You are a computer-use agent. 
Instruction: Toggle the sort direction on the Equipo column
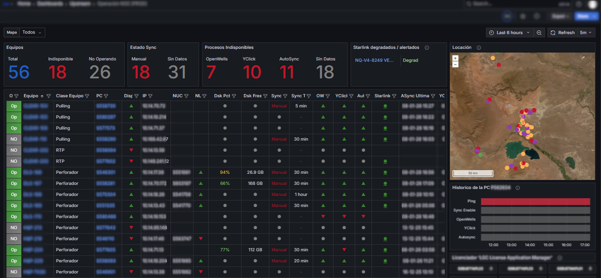42,95
